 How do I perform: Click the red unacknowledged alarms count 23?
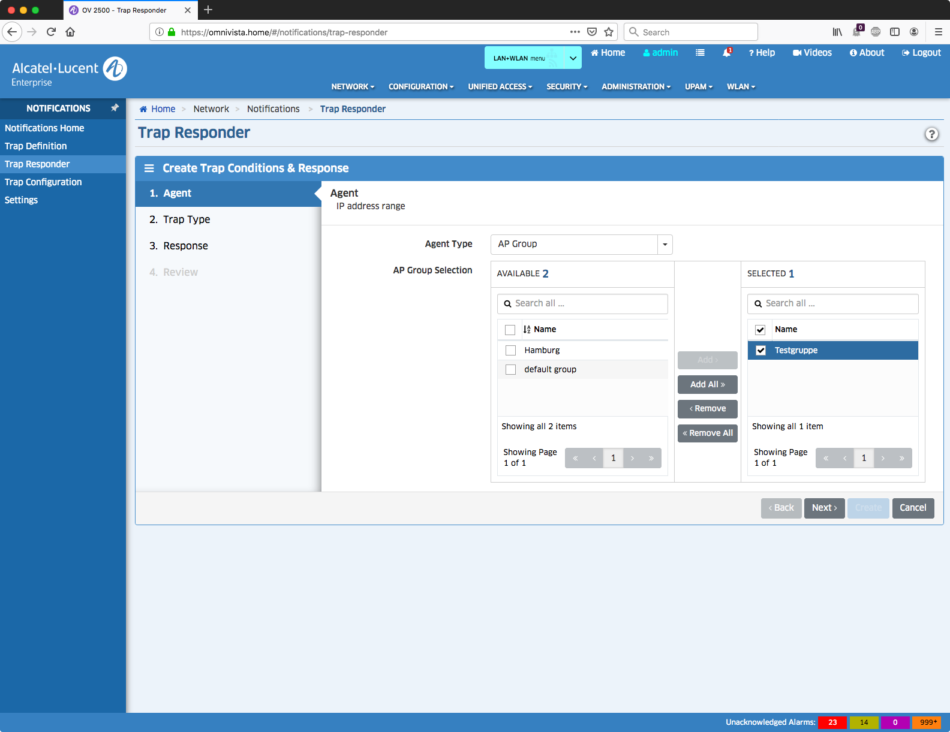(832, 722)
